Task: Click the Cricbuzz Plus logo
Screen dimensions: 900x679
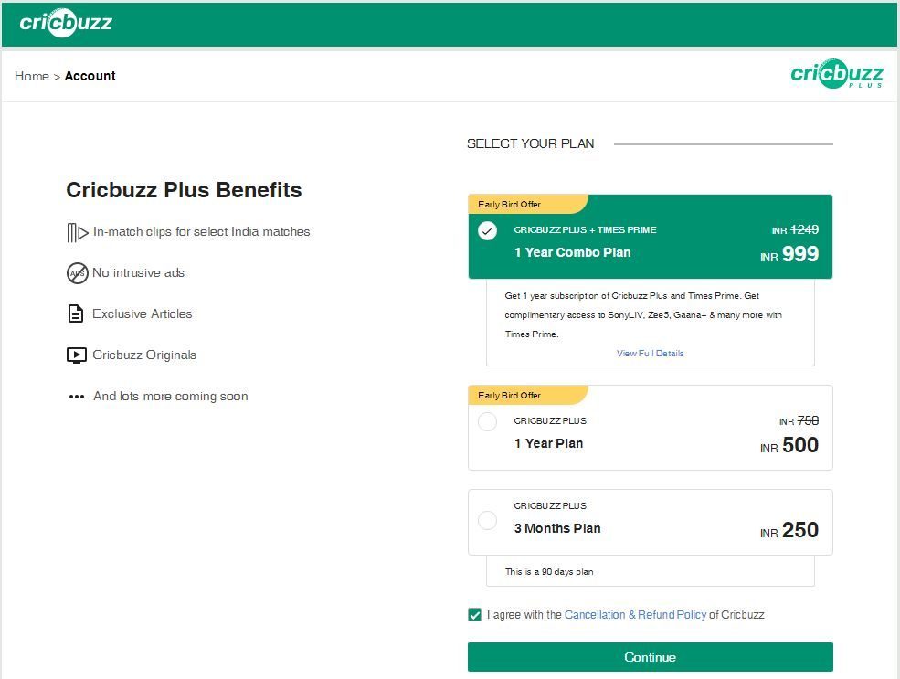Action: (837, 74)
